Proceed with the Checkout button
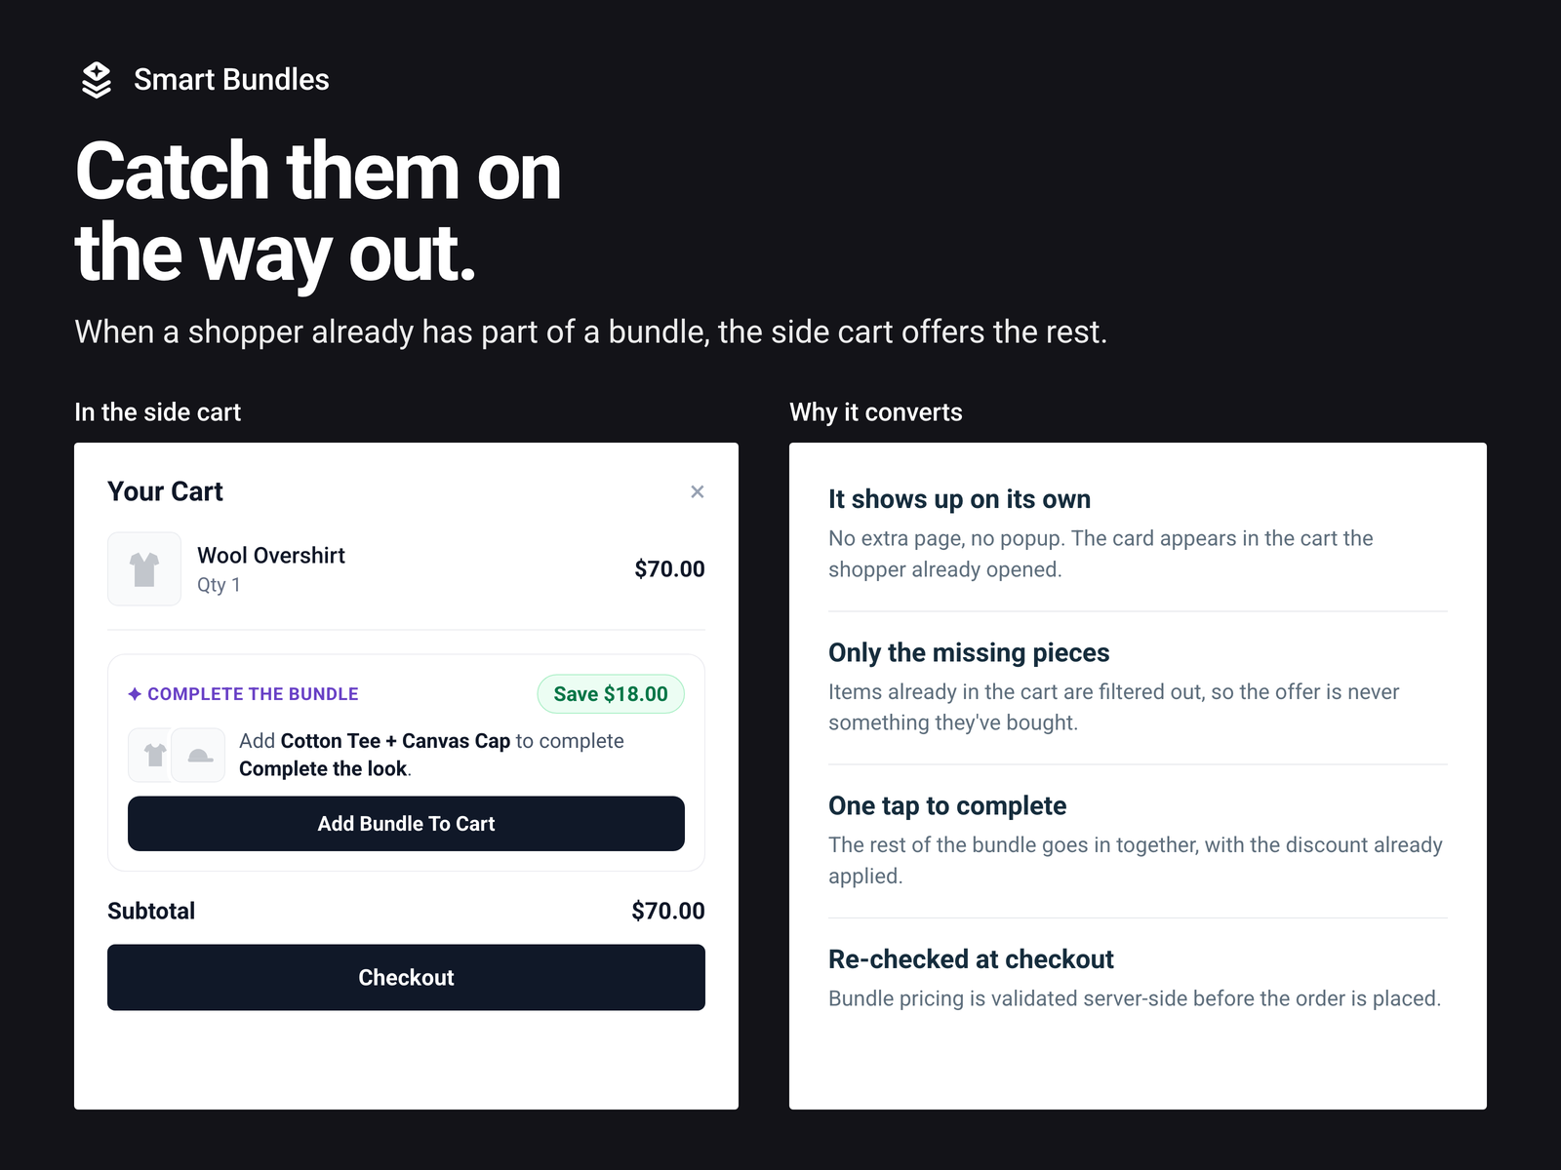1561x1170 pixels. pos(406,977)
